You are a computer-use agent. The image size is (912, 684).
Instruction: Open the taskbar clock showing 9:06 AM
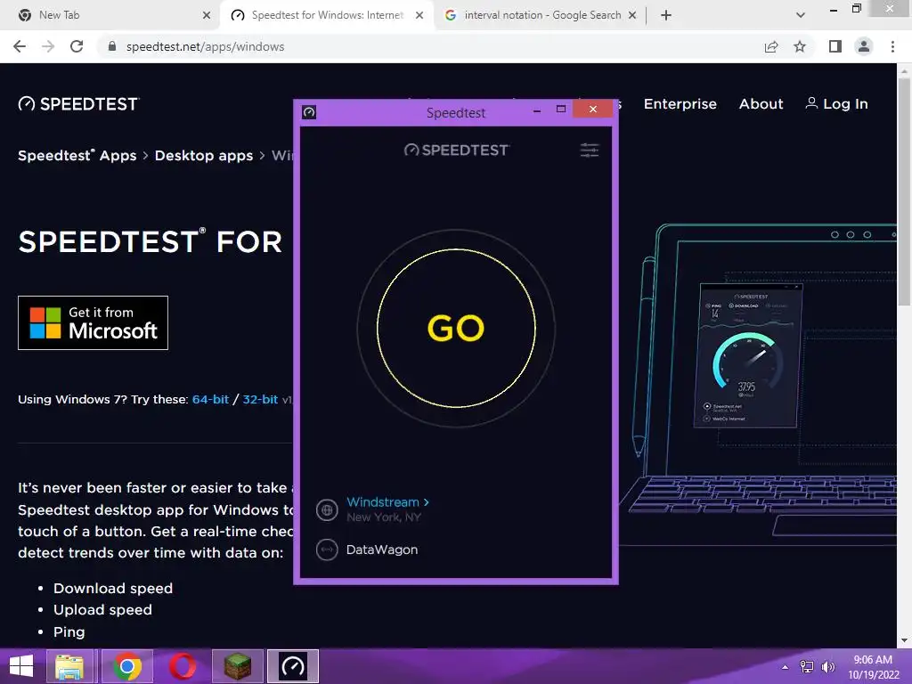pos(873,667)
